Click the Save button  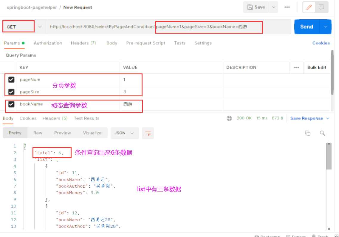(256, 7)
